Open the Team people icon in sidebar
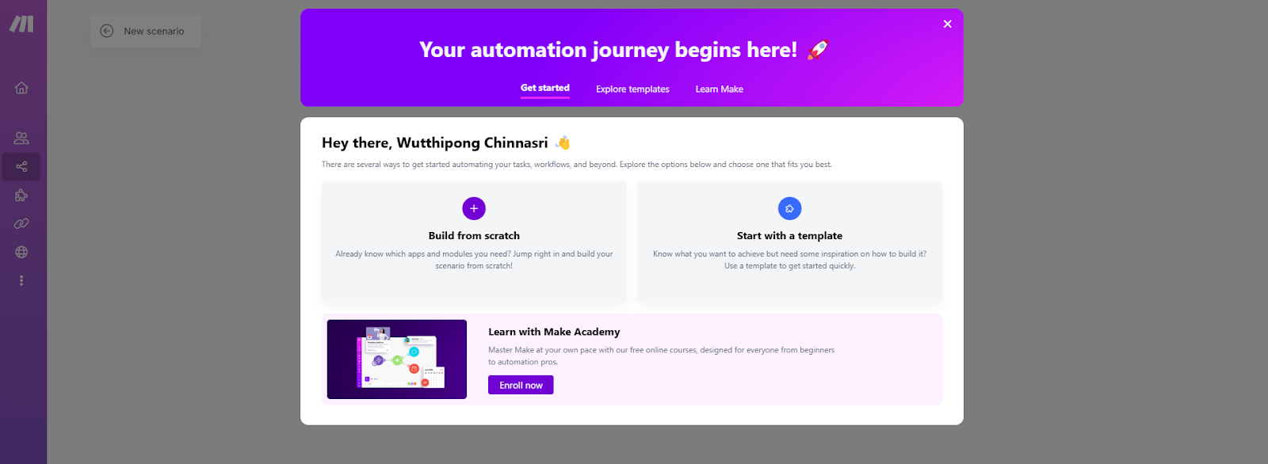The height and width of the screenshot is (464, 1268). point(21,138)
